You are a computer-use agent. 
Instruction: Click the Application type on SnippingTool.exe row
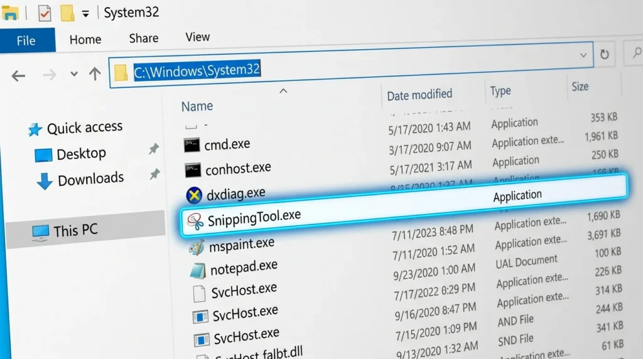517,195
